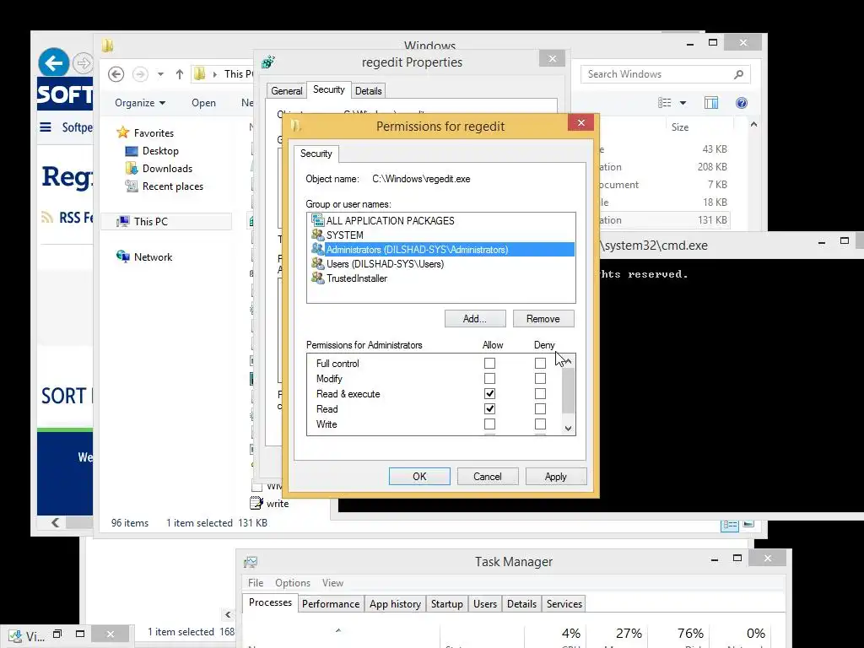Image resolution: width=864 pixels, height=648 pixels.
Task: Select Desktop in the navigation pane
Action: [159, 150]
